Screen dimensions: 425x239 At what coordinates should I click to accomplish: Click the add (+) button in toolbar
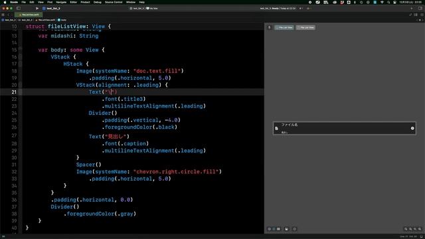click(x=412, y=9)
